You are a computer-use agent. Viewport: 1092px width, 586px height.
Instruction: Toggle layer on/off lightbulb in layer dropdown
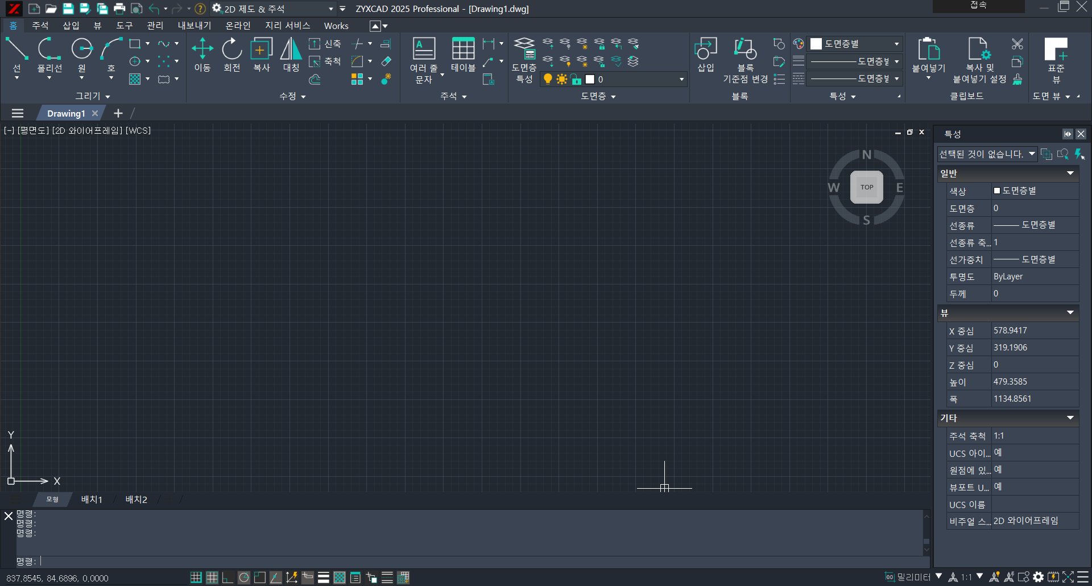tap(548, 79)
